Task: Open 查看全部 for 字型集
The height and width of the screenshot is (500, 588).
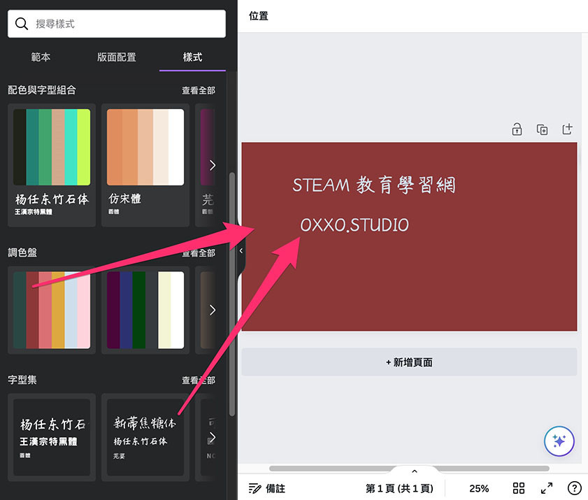Action: pyautogui.click(x=199, y=380)
